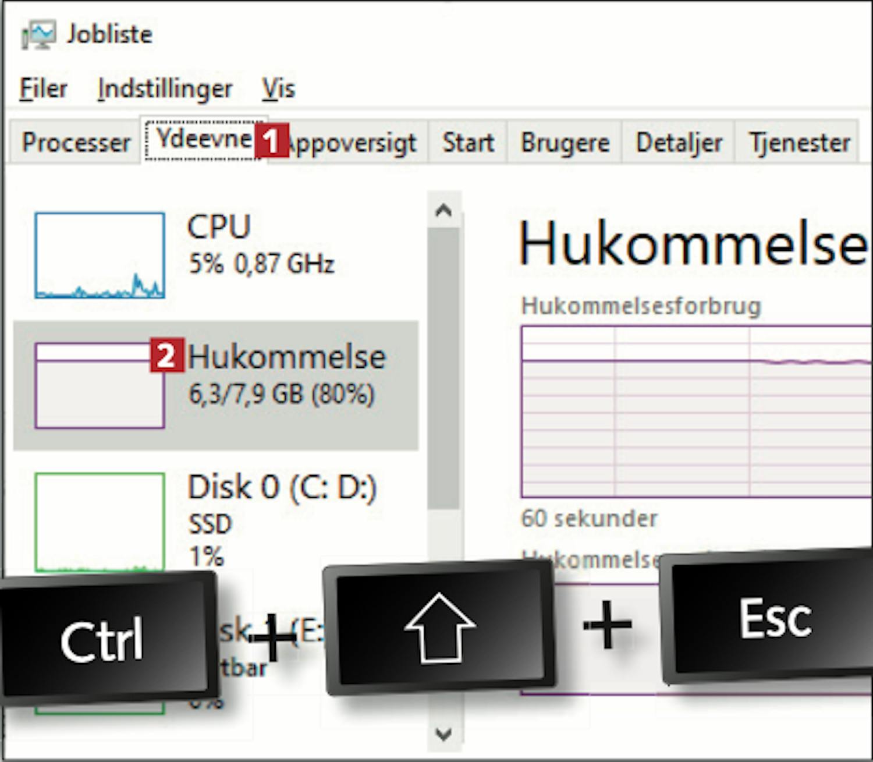Click the red number 1 marker badge
The width and height of the screenshot is (873, 762).
pos(271,140)
